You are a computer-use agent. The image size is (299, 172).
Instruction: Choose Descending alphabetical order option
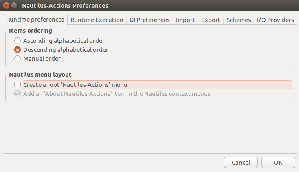(x=18, y=50)
